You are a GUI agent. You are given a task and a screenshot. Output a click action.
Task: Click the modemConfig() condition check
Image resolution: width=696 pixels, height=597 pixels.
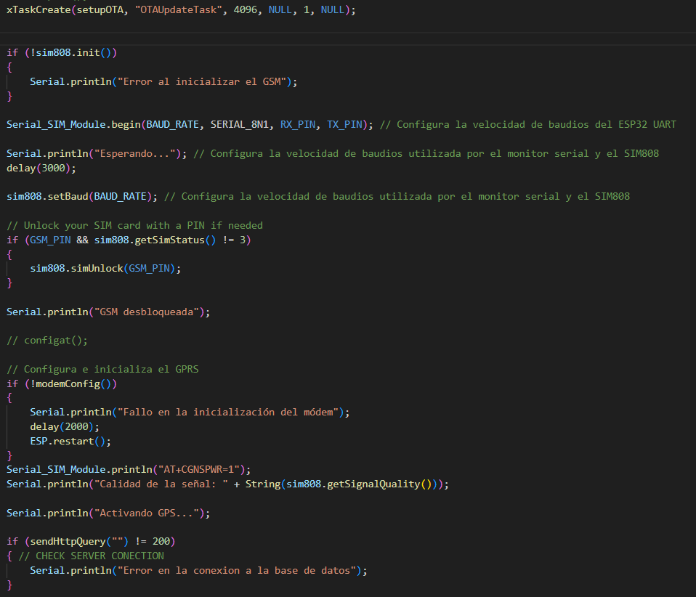pyautogui.click(x=73, y=383)
